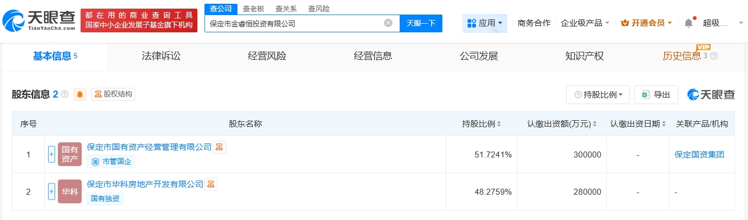Click the orange shareholder alert bell
This screenshot has width=748, height=220.
coord(81,94)
